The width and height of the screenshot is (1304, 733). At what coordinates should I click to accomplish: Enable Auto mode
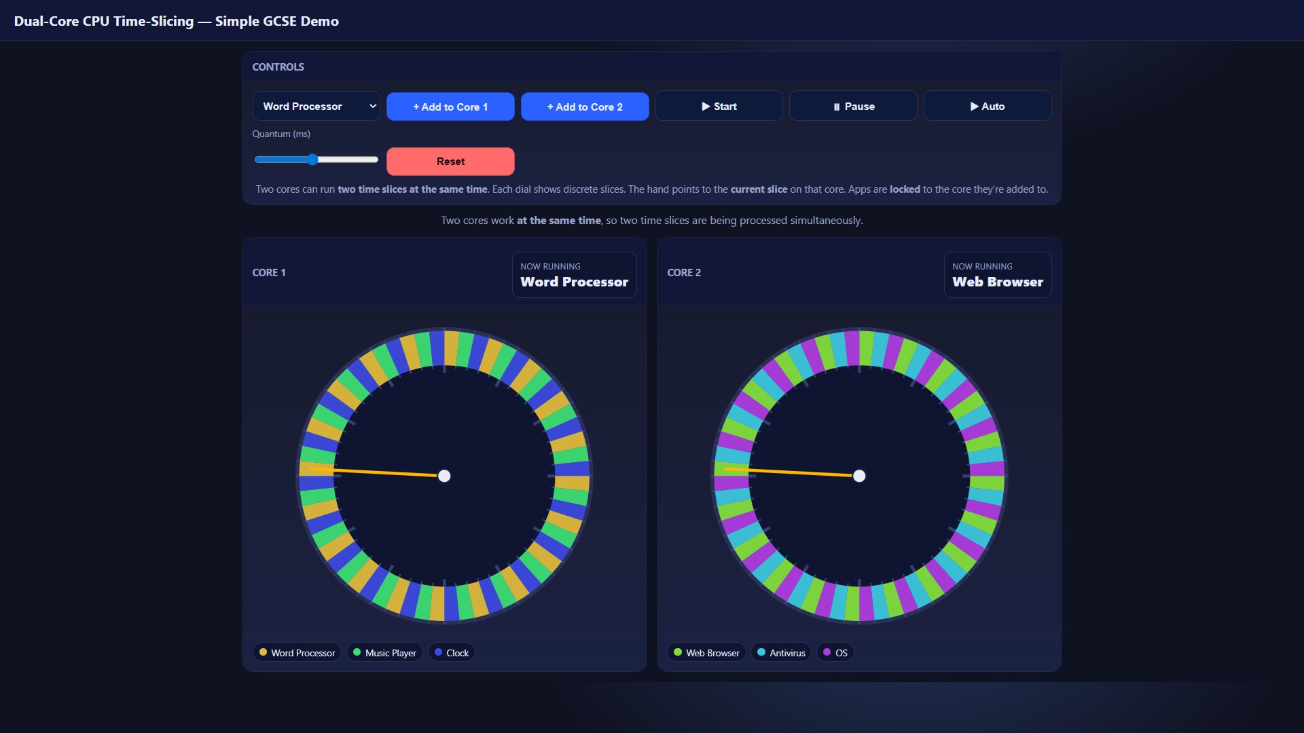point(987,107)
